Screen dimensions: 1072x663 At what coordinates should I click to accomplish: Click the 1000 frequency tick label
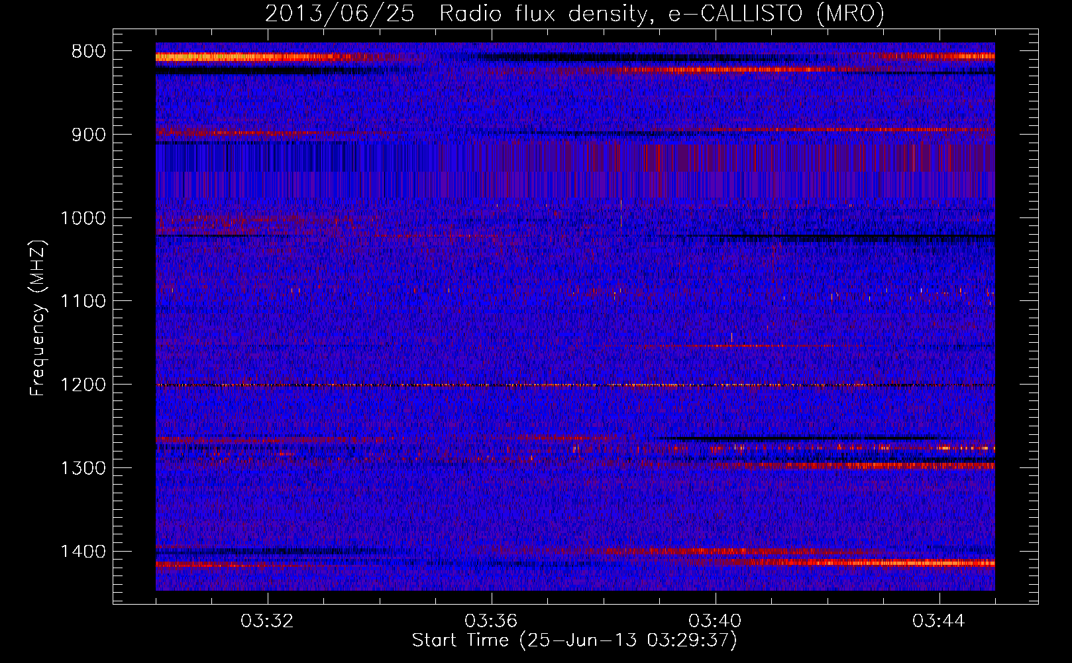83,218
